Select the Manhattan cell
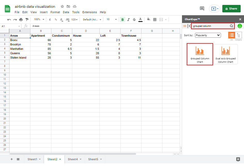This screenshot has height=168, width=244. coord(20,49)
